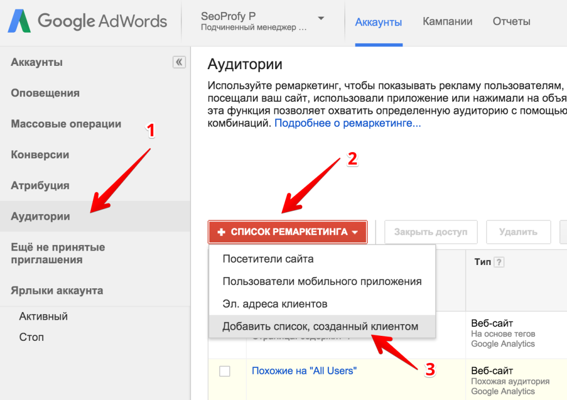Viewport: 567px width, 400px height.
Task: Click the Закрыть доступ button
Action: tap(431, 232)
